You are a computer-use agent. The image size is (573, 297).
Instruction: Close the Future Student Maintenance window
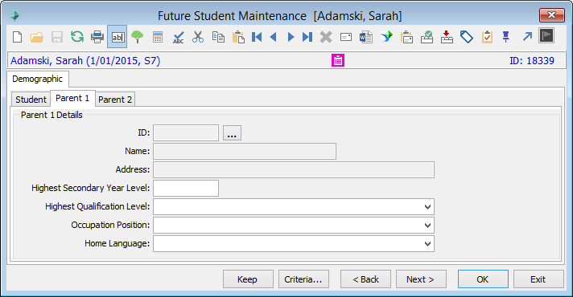pyautogui.click(x=551, y=15)
